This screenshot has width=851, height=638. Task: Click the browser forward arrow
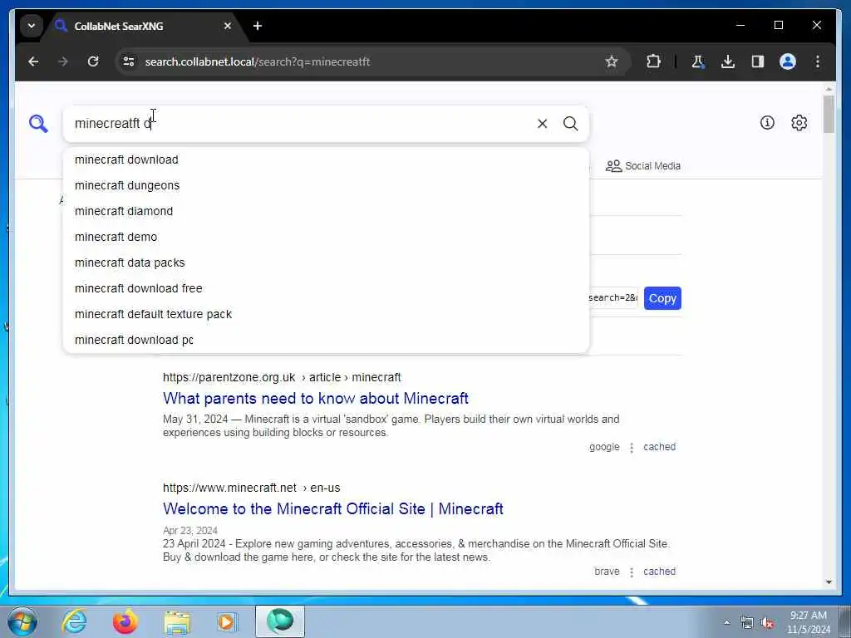coord(63,61)
